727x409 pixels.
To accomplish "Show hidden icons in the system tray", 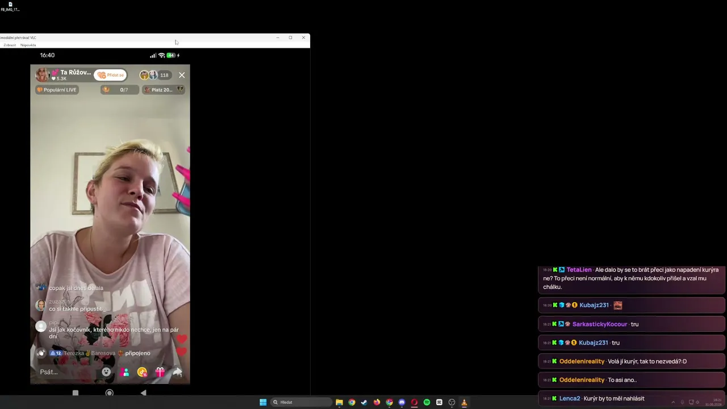I will pos(673,402).
